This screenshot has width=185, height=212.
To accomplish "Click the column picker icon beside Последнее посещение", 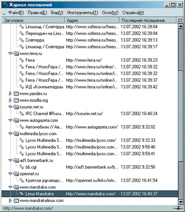I will click(x=180, y=20).
